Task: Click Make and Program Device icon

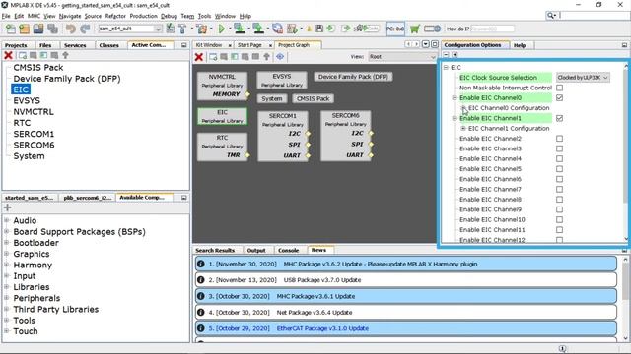Action: click(x=240, y=29)
